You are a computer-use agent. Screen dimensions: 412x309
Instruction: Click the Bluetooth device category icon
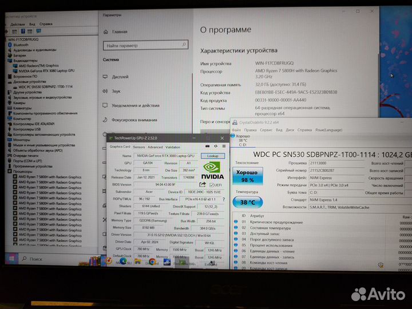pyautogui.click(x=10, y=45)
